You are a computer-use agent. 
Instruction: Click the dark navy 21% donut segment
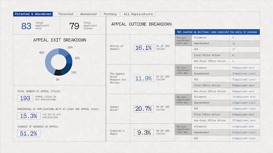coord(67,68)
